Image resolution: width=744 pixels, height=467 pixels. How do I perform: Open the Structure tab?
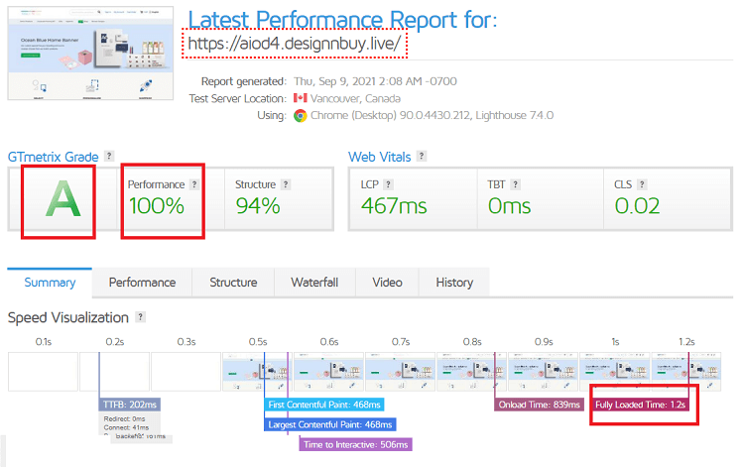(x=233, y=283)
